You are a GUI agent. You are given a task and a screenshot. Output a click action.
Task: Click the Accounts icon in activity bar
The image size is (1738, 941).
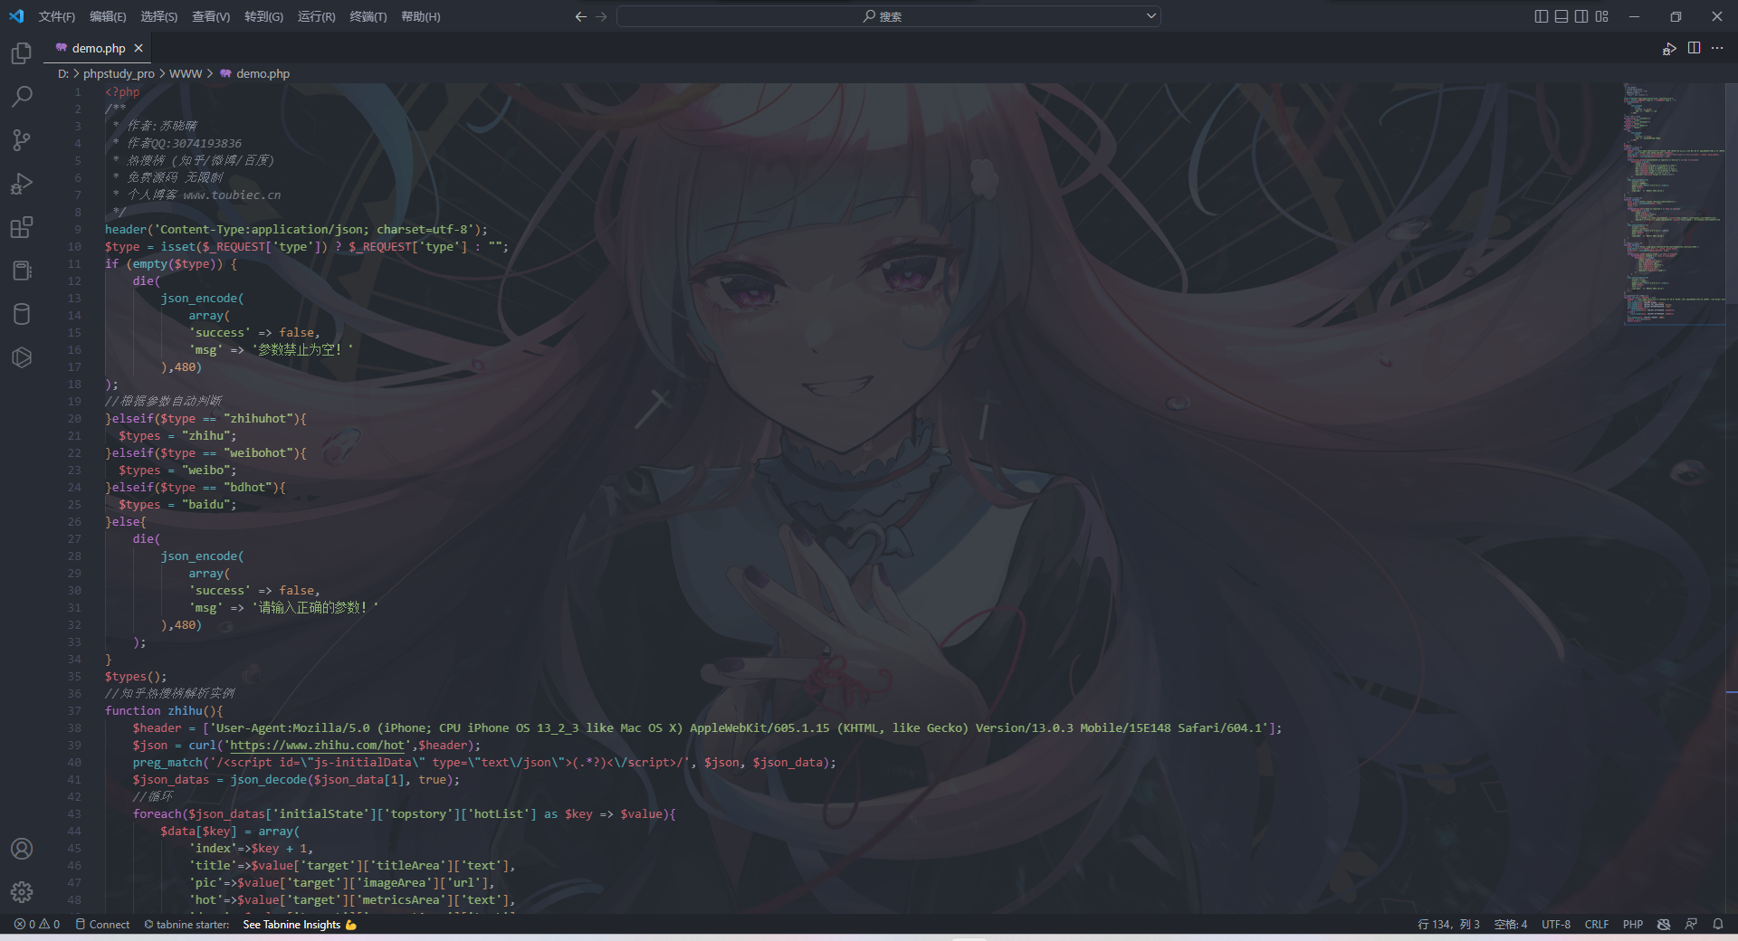[x=22, y=849]
